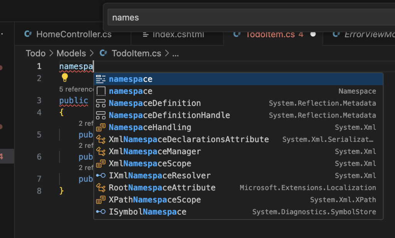Click the lightbulb quick fix icon
This screenshot has height=238, width=395.
click(x=64, y=78)
